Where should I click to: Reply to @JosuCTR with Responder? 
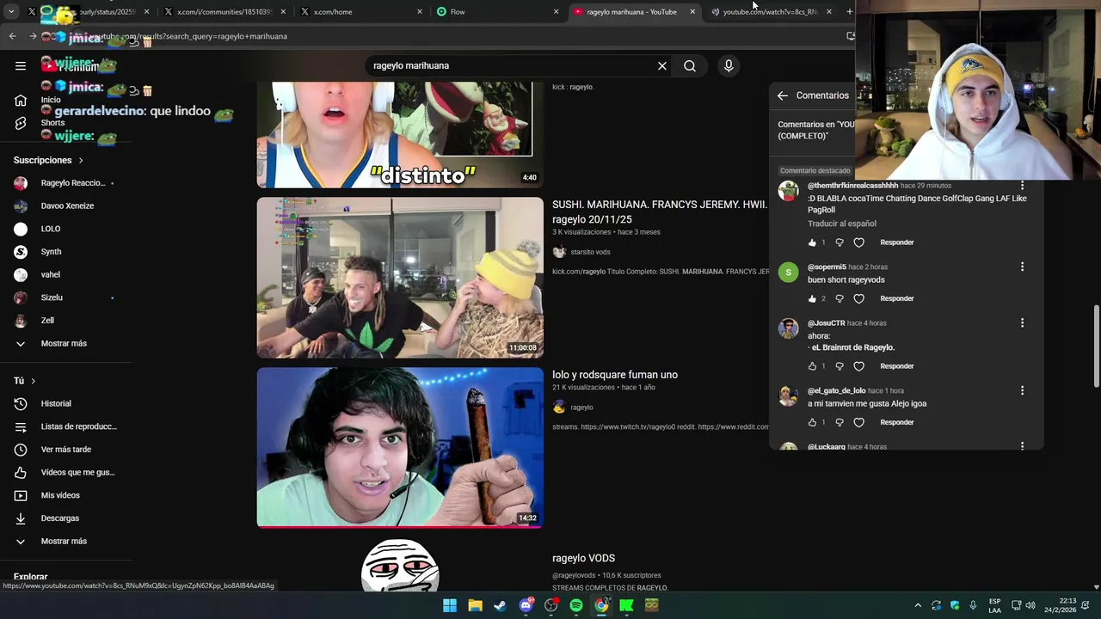coord(896,366)
